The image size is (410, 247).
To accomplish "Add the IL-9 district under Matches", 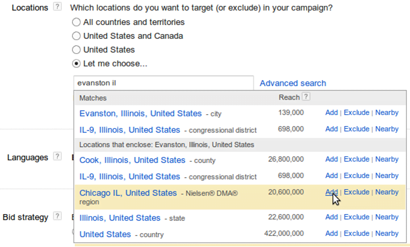I will [x=332, y=129].
